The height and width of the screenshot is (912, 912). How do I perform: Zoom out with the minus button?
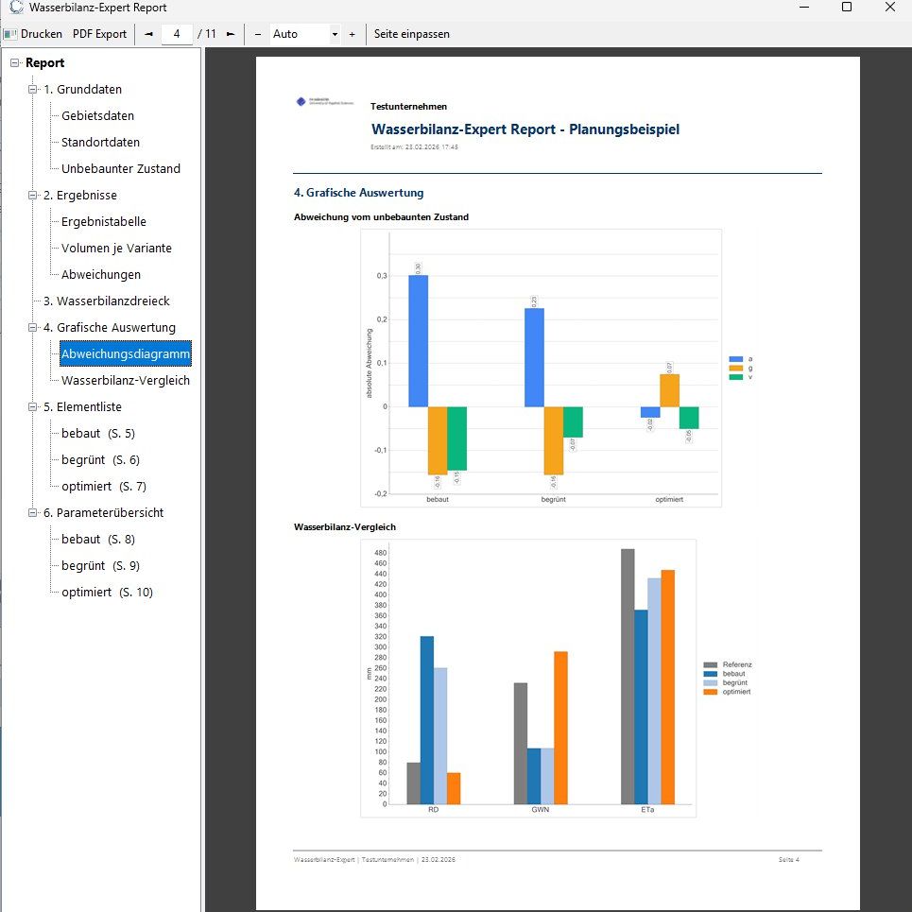click(258, 34)
